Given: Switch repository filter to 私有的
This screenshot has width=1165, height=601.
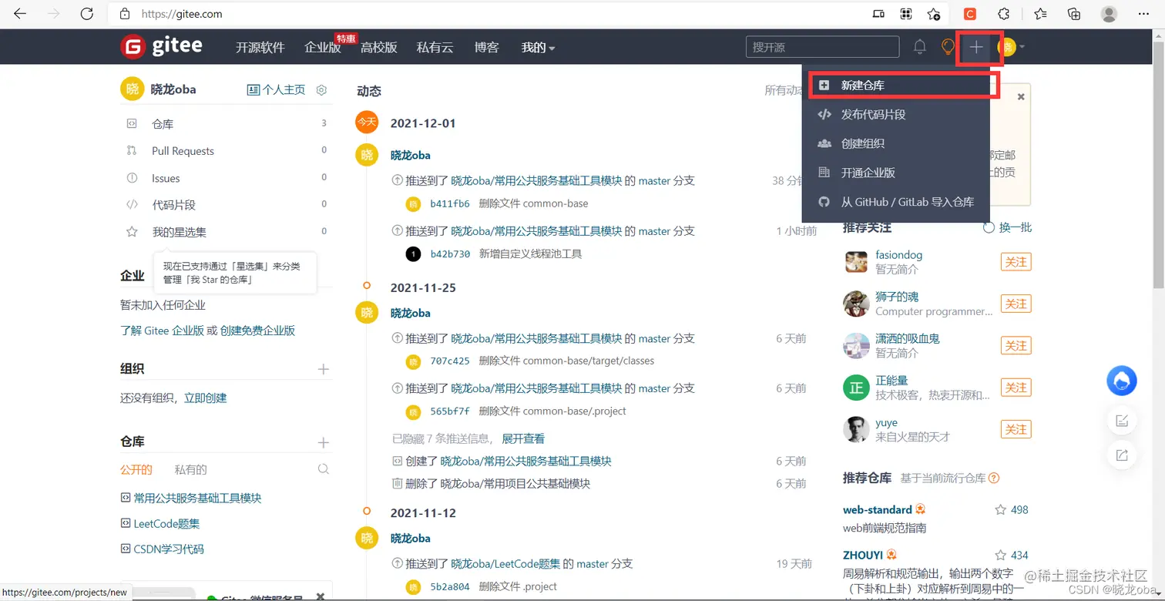Looking at the screenshot, I should [x=190, y=468].
